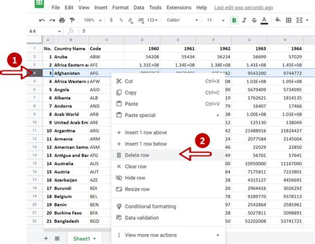Open the Insert menu
Image resolution: width=315 pixels, height=244 pixels.
pos(101,7)
